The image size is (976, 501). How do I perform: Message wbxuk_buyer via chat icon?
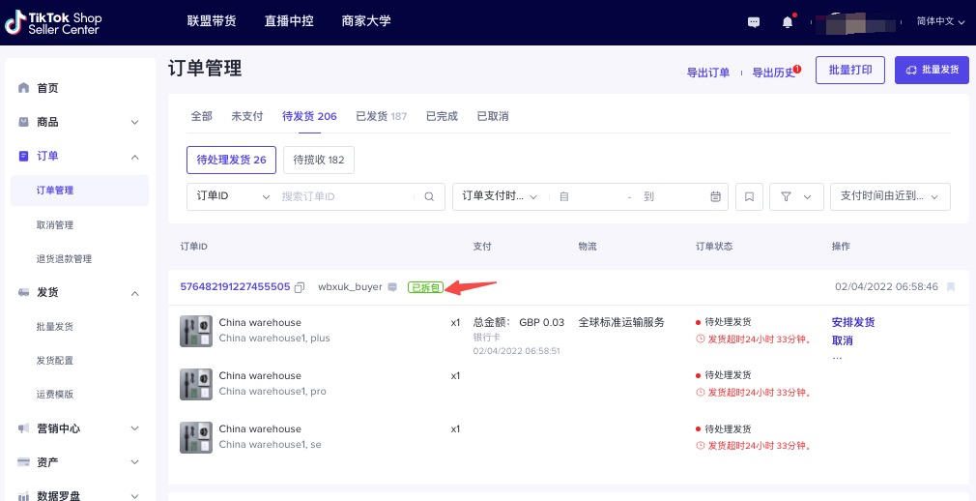[392, 287]
